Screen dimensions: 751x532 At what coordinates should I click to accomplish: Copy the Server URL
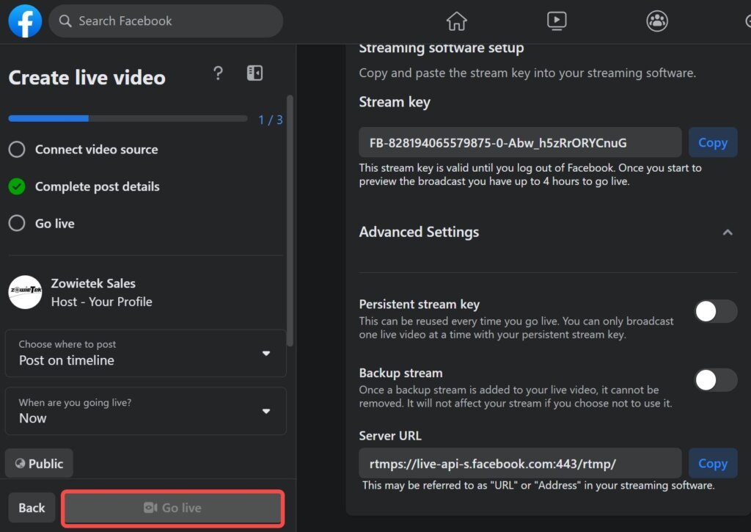click(711, 463)
